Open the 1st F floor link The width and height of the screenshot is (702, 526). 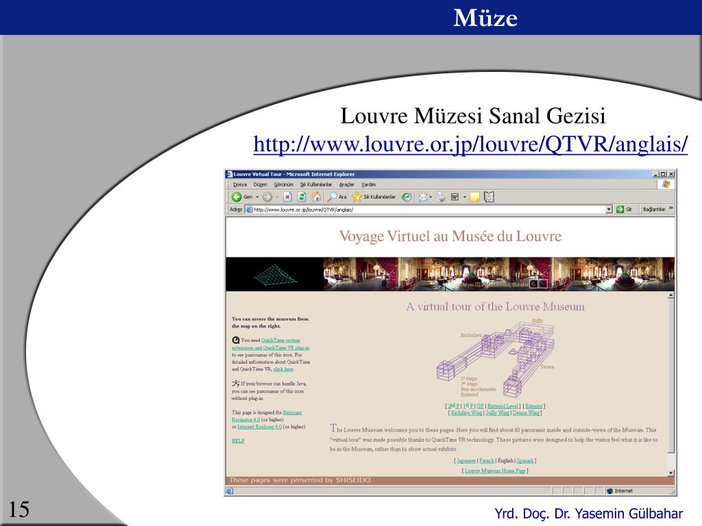pyautogui.click(x=468, y=405)
